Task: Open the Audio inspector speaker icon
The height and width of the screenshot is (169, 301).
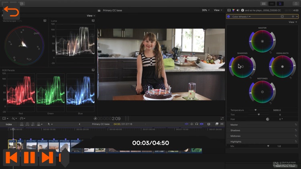Action: click(238, 10)
